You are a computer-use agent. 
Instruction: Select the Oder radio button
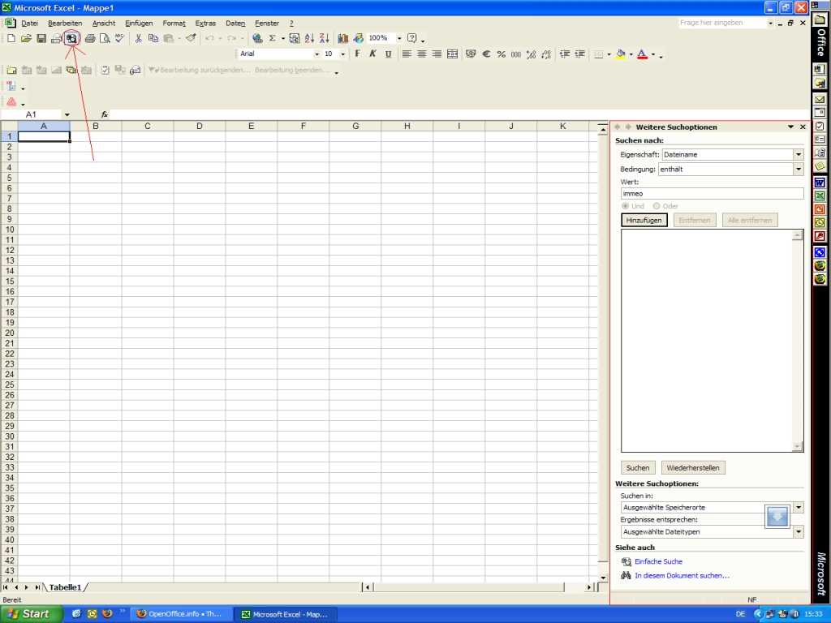pyautogui.click(x=657, y=206)
